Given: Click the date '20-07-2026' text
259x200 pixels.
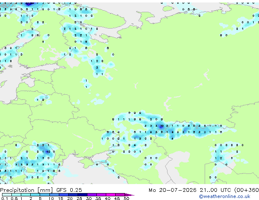Looking at the screenshot, I should [x=178, y=190].
